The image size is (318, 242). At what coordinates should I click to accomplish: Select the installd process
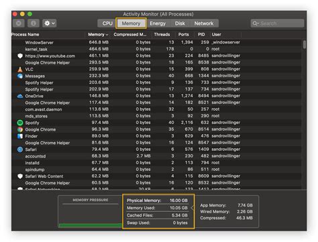[32, 163]
